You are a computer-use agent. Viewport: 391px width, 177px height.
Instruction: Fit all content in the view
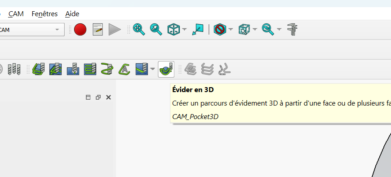(x=139, y=29)
